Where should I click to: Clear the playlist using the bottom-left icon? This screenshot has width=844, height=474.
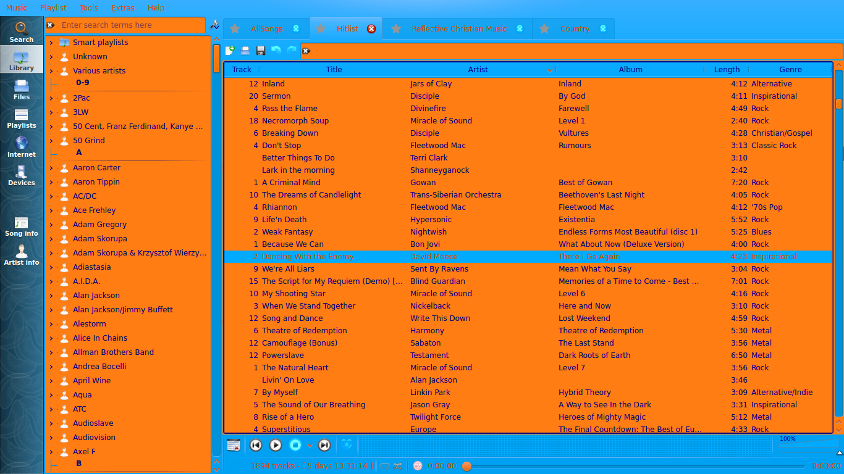tap(234, 445)
